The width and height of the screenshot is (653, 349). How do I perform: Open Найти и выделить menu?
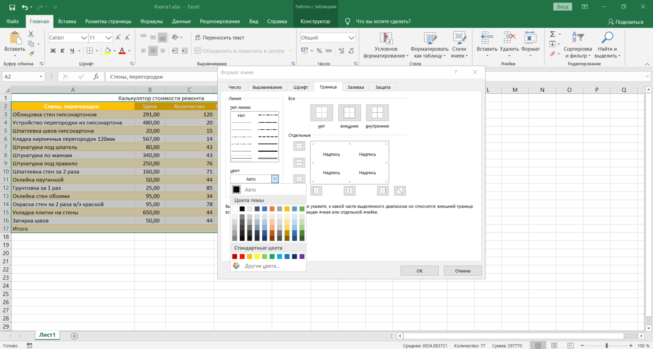(607, 45)
